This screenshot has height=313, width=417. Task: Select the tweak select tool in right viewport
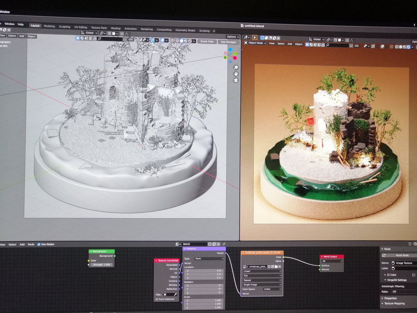coord(254,37)
